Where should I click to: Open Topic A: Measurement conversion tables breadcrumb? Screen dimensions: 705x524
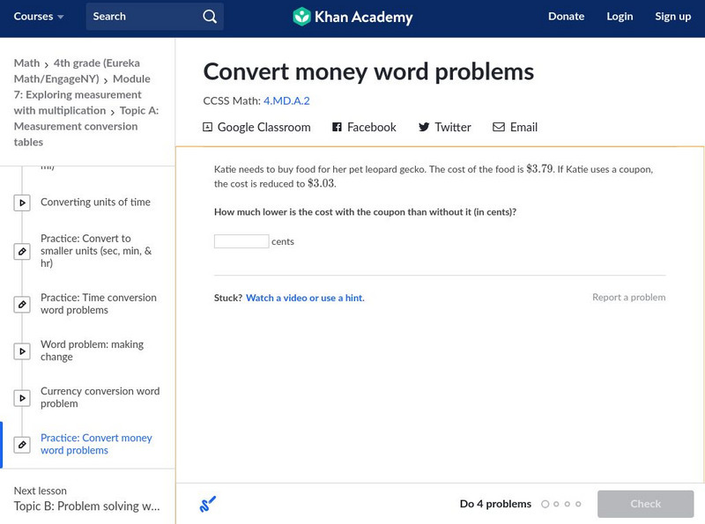click(x=86, y=126)
